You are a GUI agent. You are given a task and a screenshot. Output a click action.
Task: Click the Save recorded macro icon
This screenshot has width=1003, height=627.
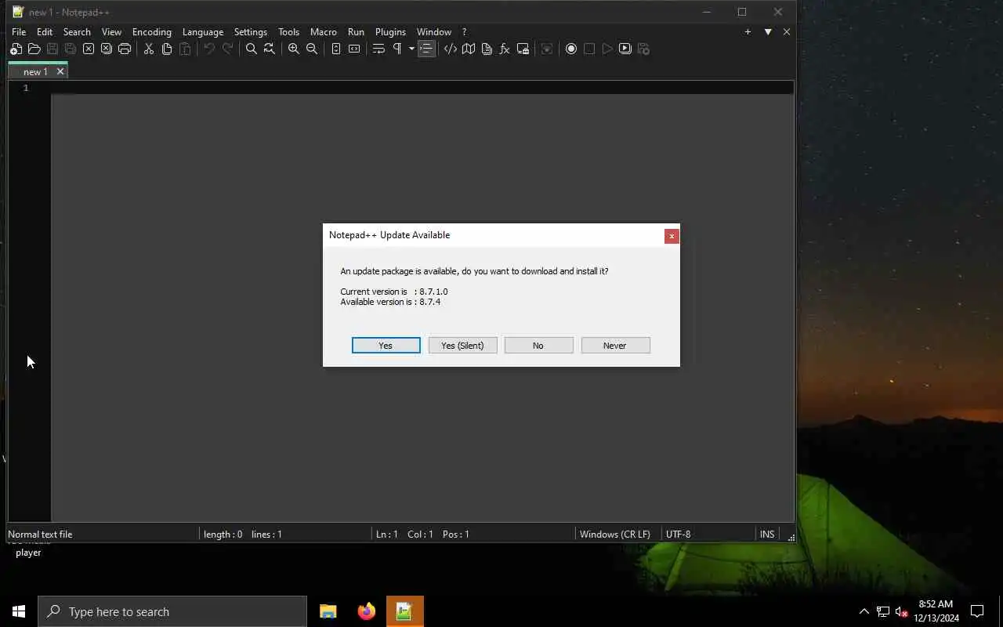(x=643, y=49)
